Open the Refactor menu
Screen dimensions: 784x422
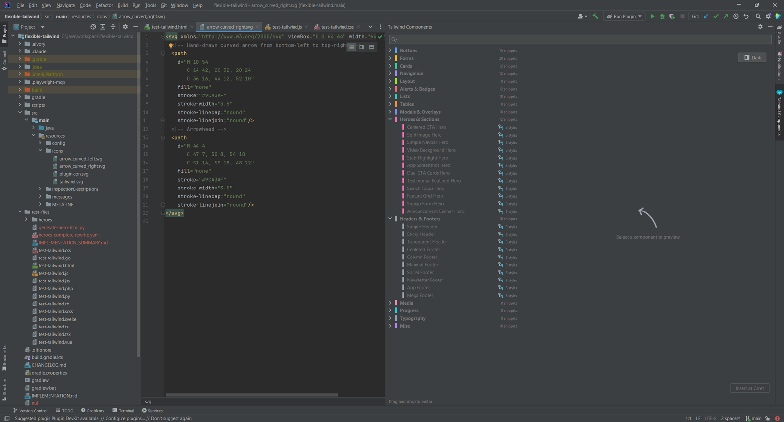click(104, 5)
